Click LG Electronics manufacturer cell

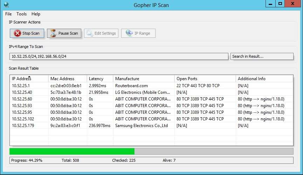point(143,92)
